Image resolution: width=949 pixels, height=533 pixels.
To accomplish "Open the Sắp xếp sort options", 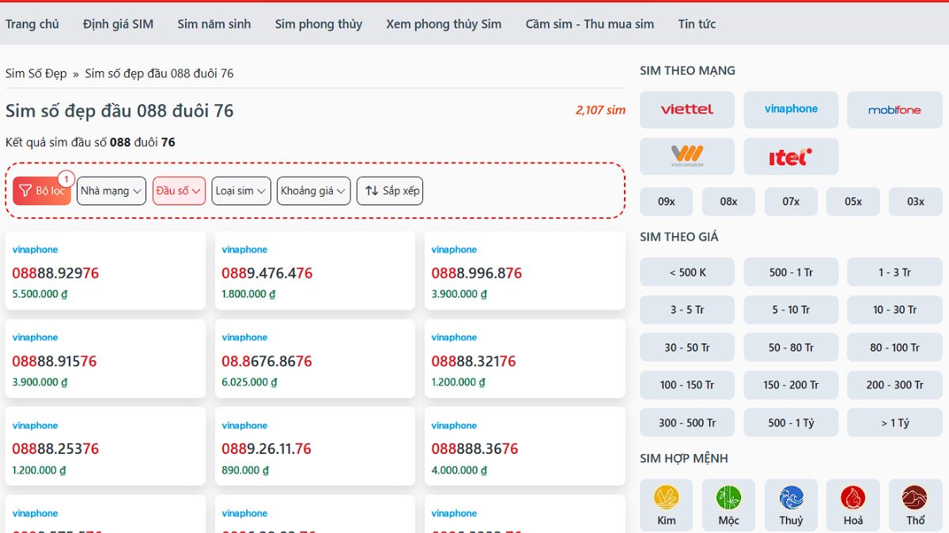I will pos(390,191).
